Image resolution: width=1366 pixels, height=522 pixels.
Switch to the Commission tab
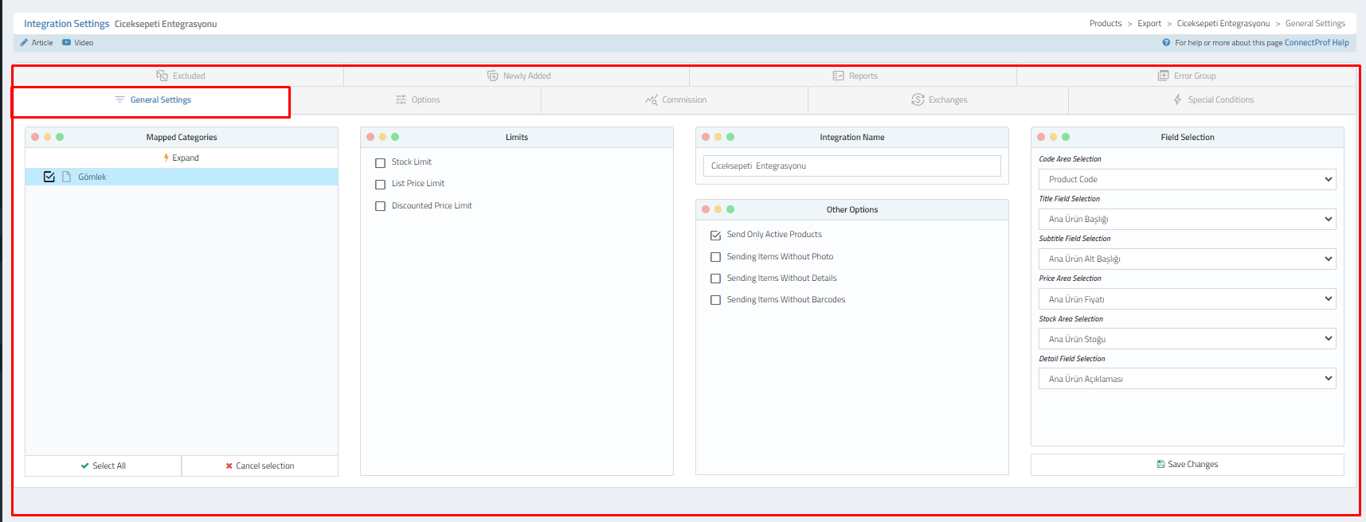pyautogui.click(x=675, y=100)
